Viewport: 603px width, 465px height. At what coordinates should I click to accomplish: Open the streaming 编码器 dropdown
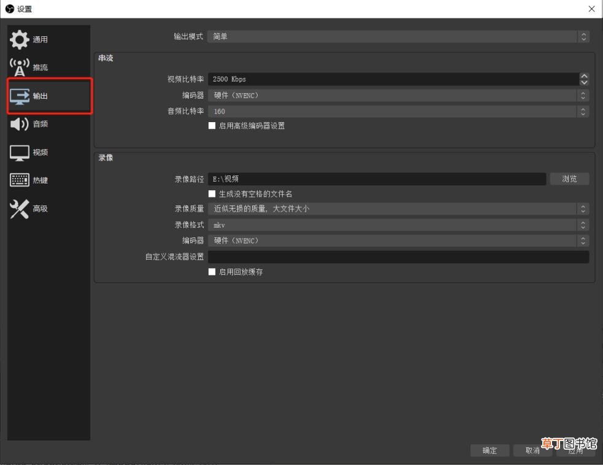click(398, 95)
